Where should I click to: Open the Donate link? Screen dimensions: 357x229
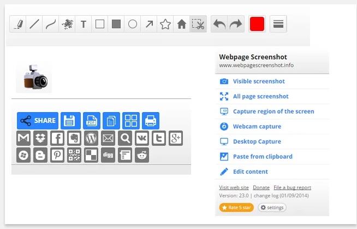(x=261, y=188)
